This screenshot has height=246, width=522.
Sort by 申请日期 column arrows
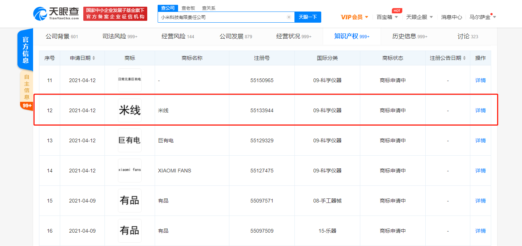tap(94, 58)
